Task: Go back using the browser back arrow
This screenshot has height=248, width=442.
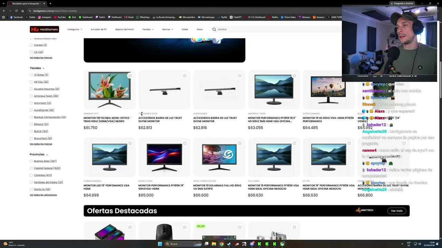Action: pyautogui.click(x=4, y=11)
